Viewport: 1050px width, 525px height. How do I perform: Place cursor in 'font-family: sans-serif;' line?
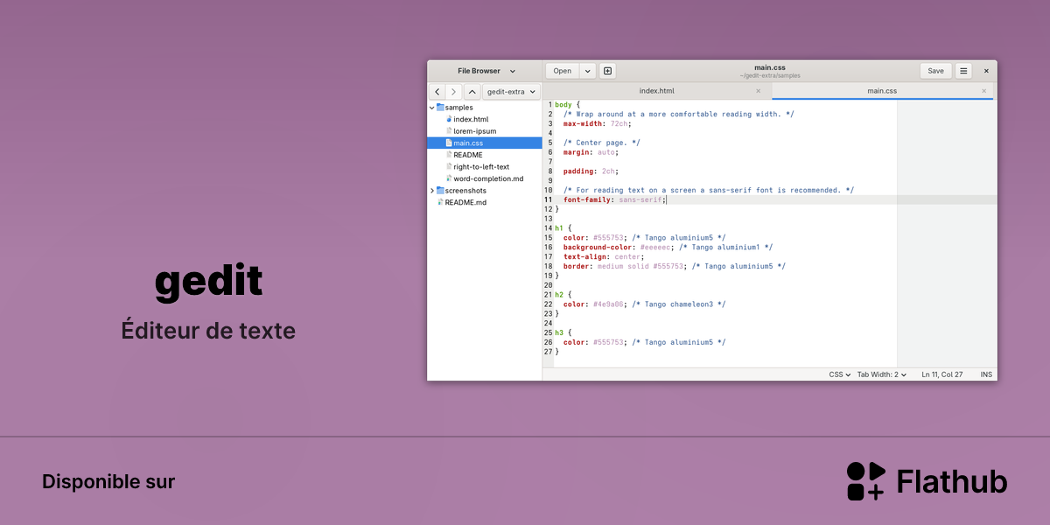point(615,199)
